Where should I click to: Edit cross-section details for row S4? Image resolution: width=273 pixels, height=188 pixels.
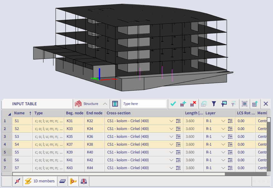178,144
